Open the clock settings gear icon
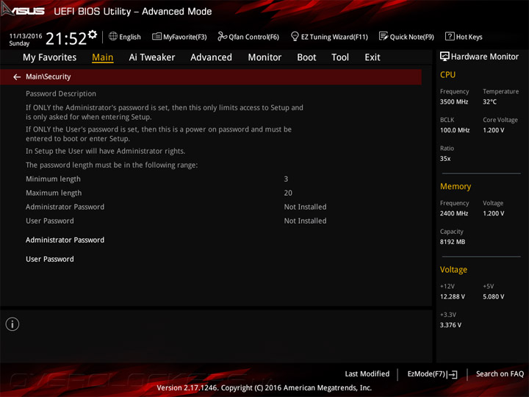The image size is (529, 397). 93,34
